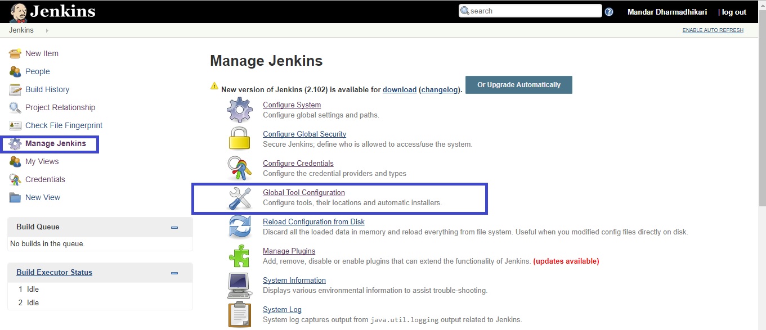
Task: Click the Credentials keys icon in sidebar
Action: 15,179
